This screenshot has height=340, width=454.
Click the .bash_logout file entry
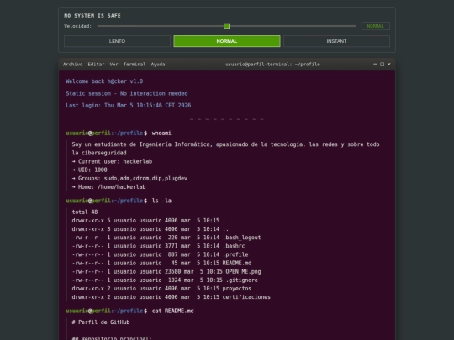point(166,238)
